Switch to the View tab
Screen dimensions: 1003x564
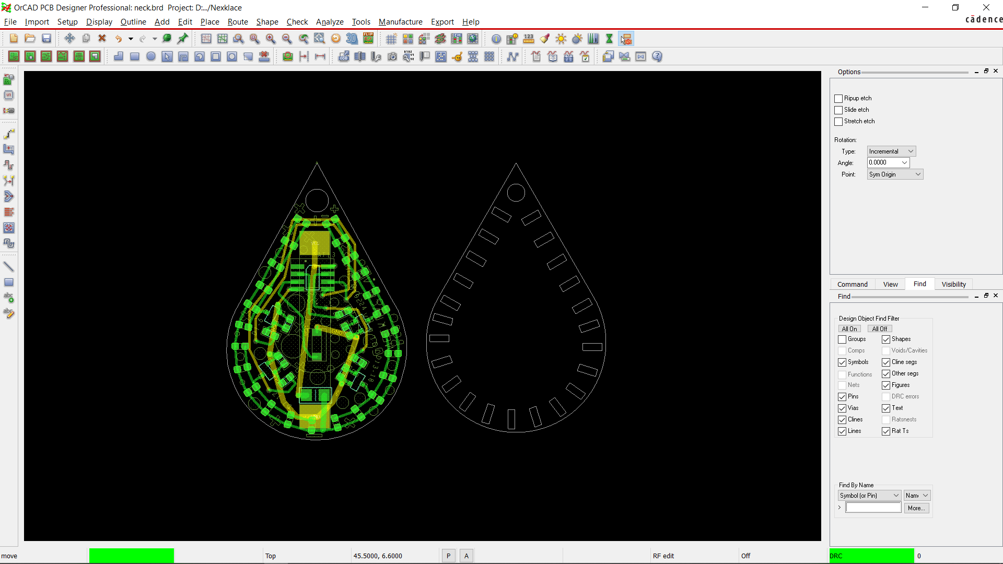[x=891, y=285]
